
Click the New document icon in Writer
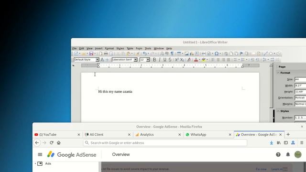[x=76, y=54]
